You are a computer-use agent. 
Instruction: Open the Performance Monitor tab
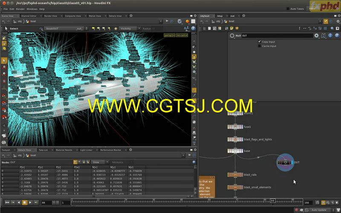(111, 150)
